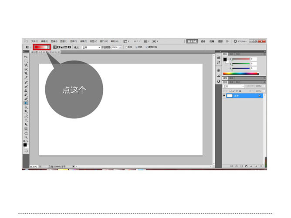This screenshot has width=291, height=218.
Task: Open the gradient picker dropdown arrow
Action: [x=48, y=47]
